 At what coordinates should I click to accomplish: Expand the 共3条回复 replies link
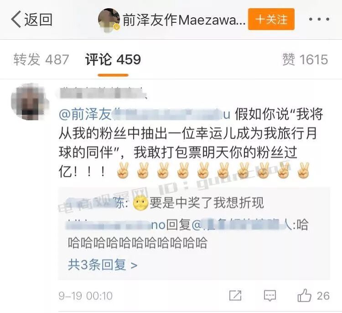pos(103,265)
